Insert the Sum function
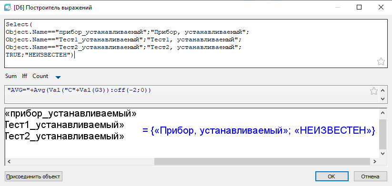 11,76
